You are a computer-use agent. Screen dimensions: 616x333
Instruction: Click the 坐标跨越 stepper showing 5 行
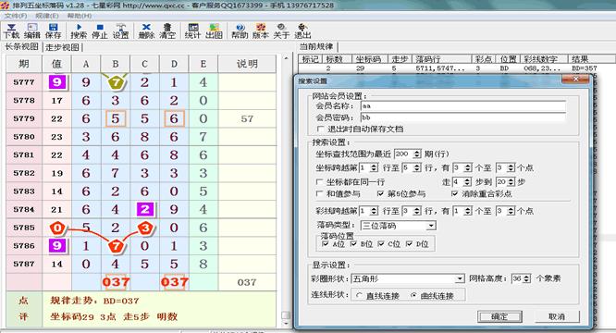[x=417, y=167]
